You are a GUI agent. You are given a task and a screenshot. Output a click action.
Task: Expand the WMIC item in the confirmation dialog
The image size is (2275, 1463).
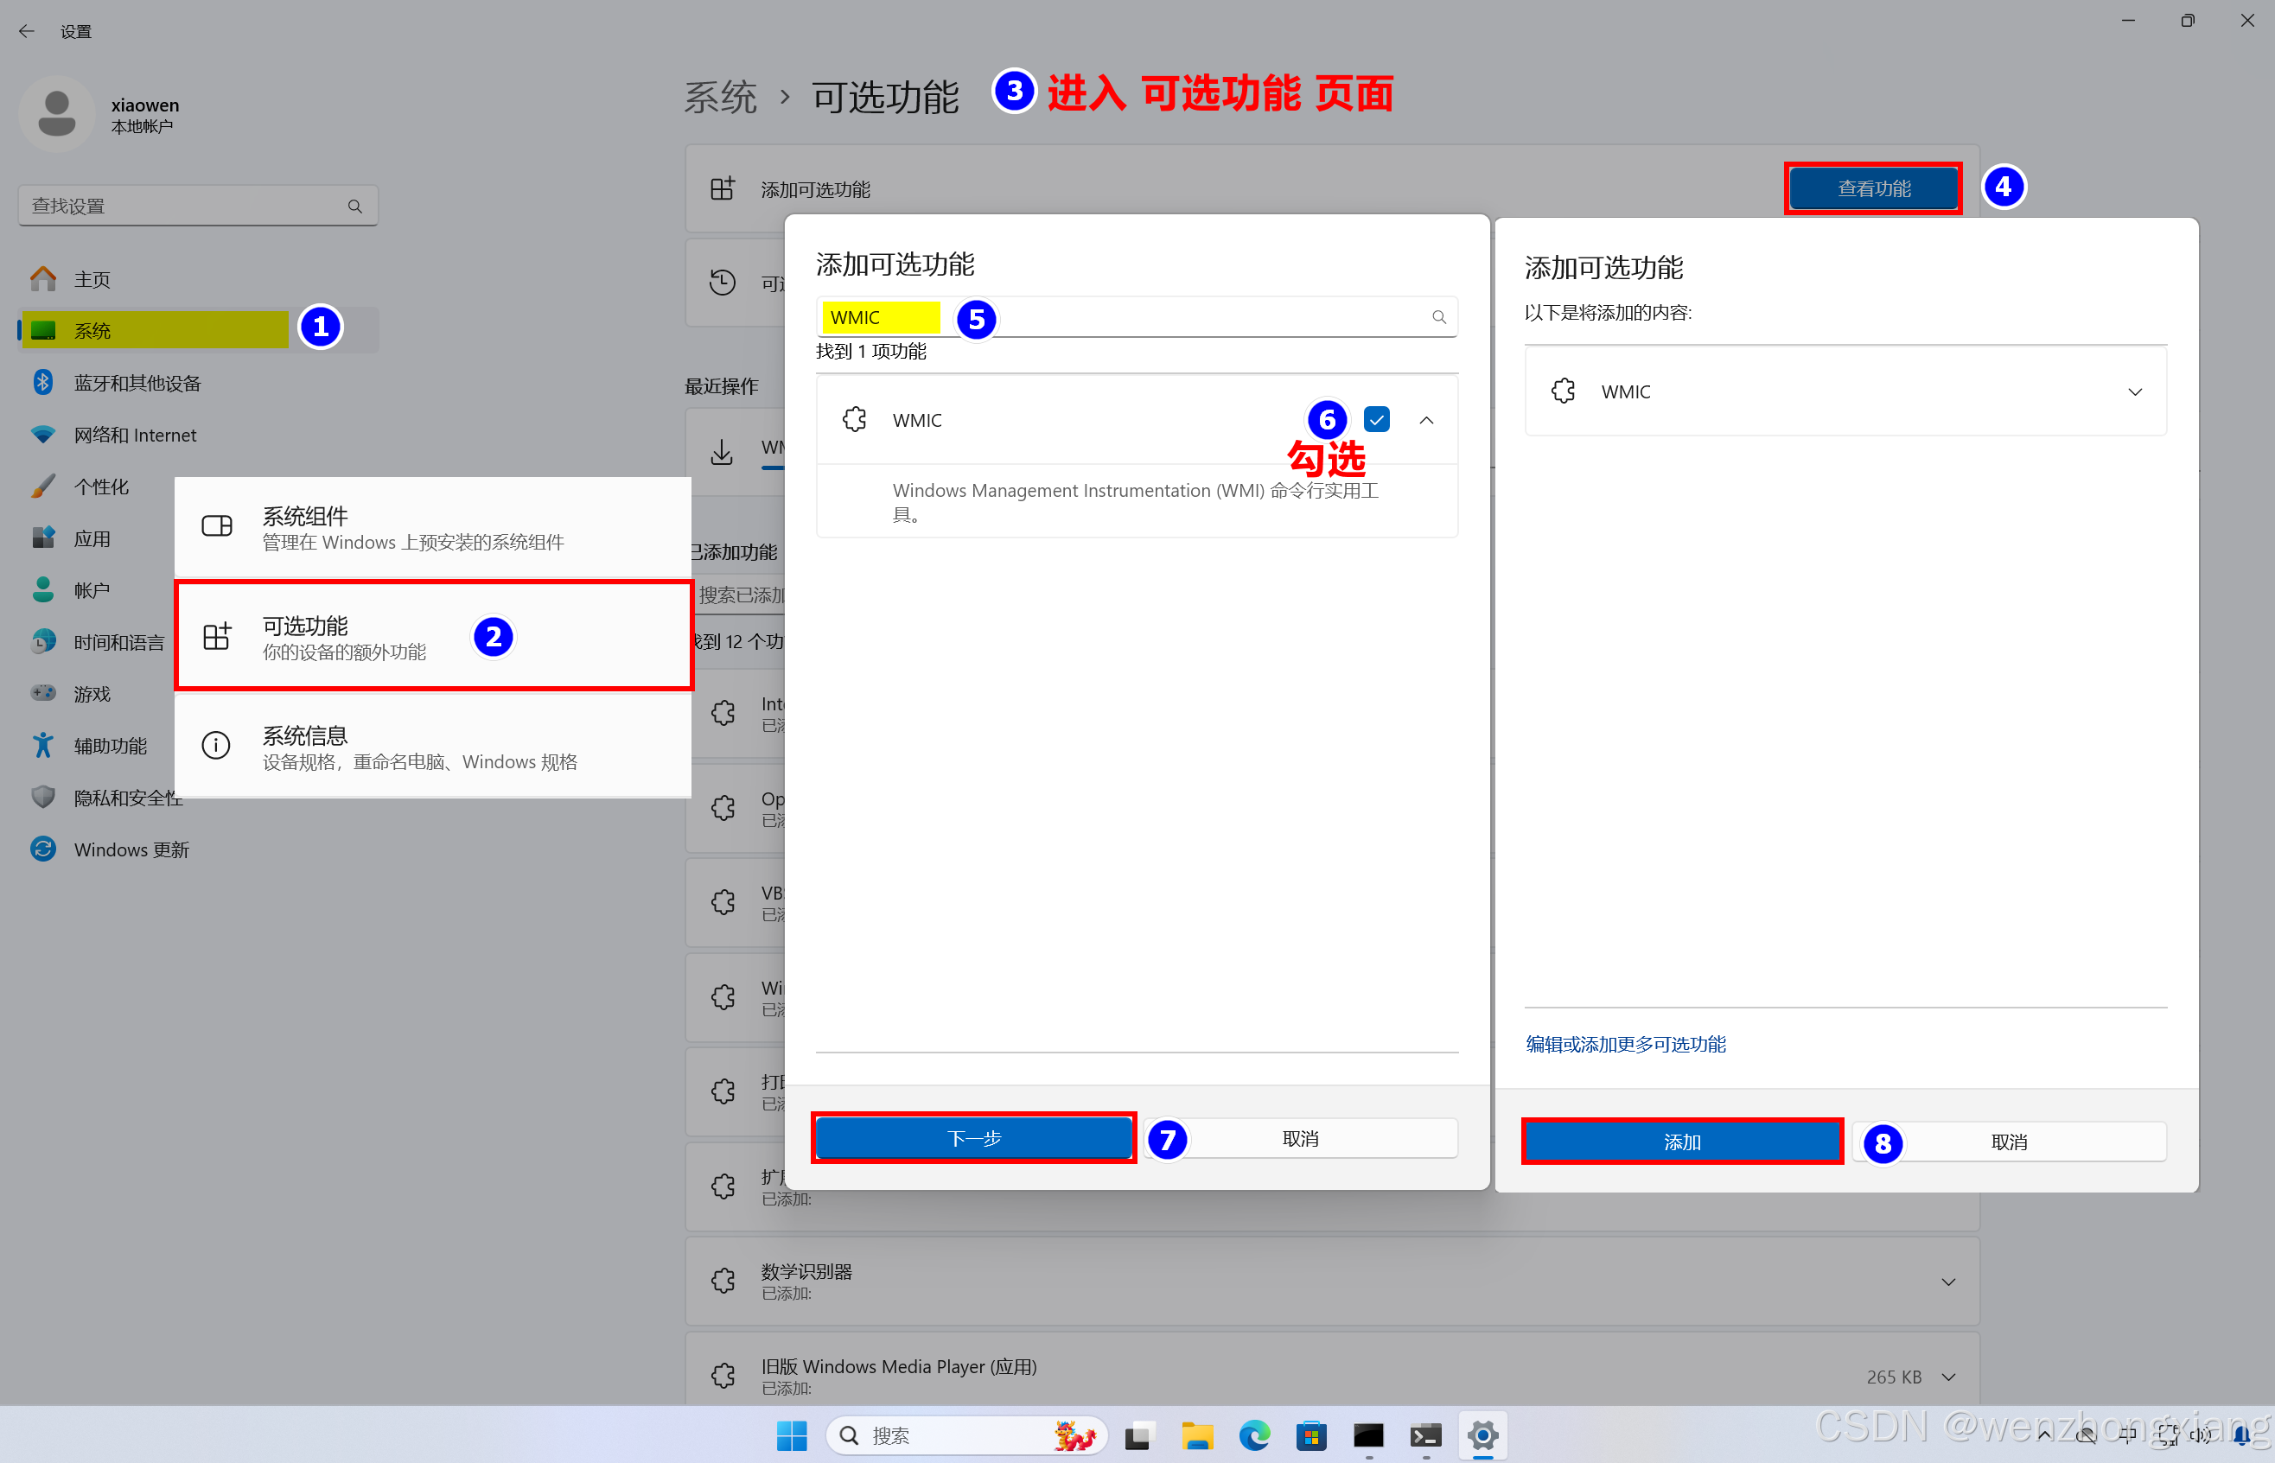pyautogui.click(x=2134, y=391)
